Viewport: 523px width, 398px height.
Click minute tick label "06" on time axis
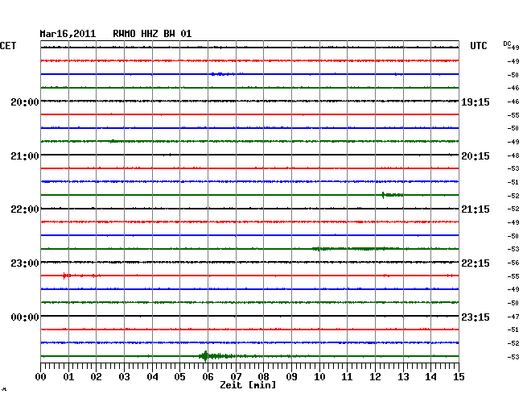(x=208, y=377)
